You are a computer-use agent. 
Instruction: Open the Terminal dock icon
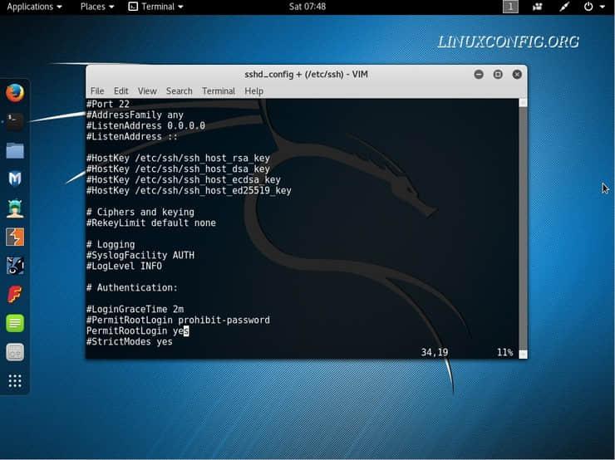pos(14,122)
